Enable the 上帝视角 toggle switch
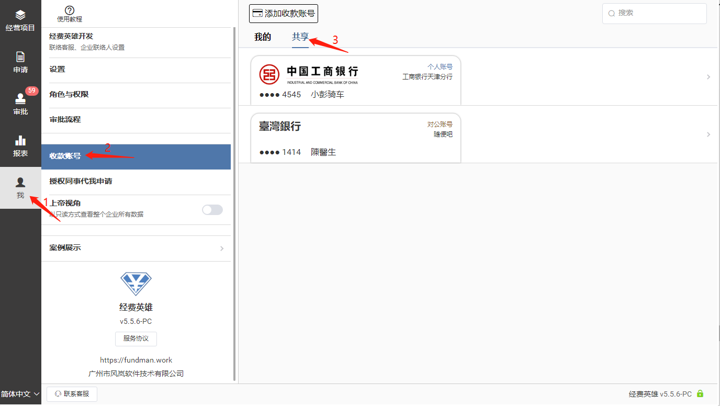This screenshot has height=406, width=720. pyautogui.click(x=212, y=210)
